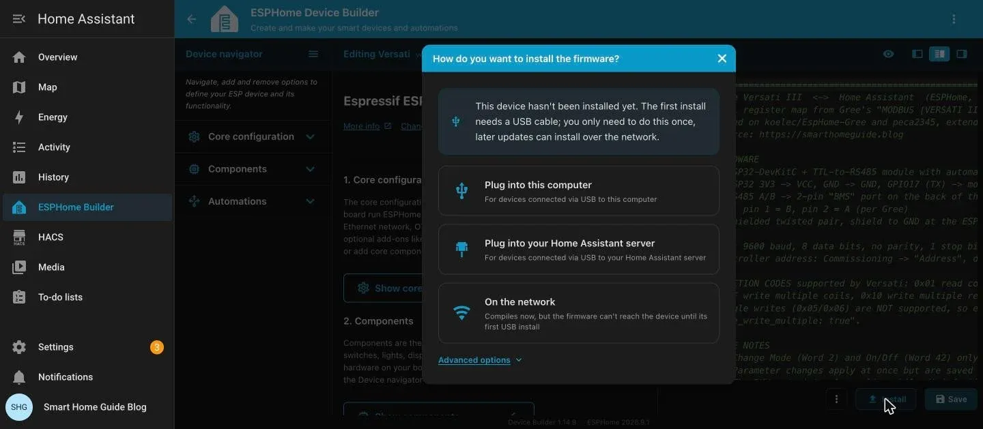The width and height of the screenshot is (983, 429).
Task: Click the Device navigator hamburger icon
Action: 313,54
